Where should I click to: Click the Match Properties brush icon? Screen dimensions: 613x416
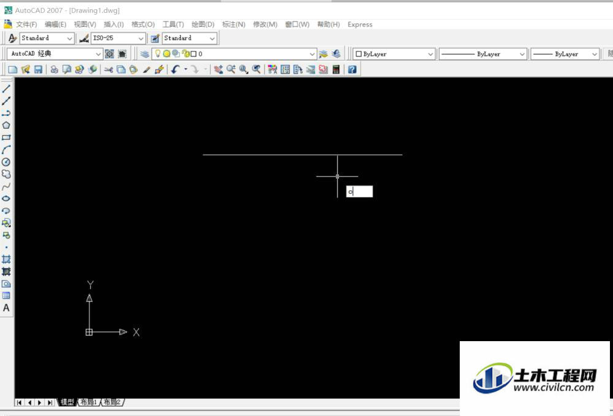tap(147, 70)
